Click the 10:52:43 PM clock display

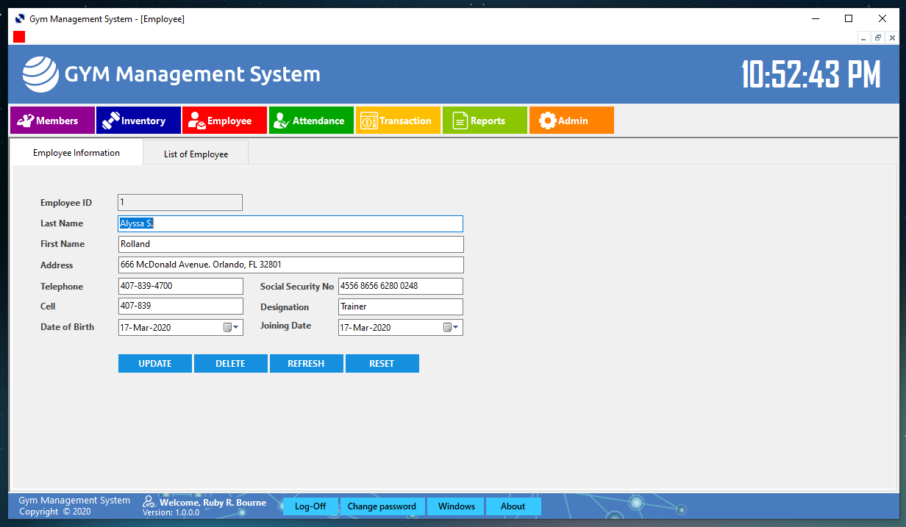810,74
